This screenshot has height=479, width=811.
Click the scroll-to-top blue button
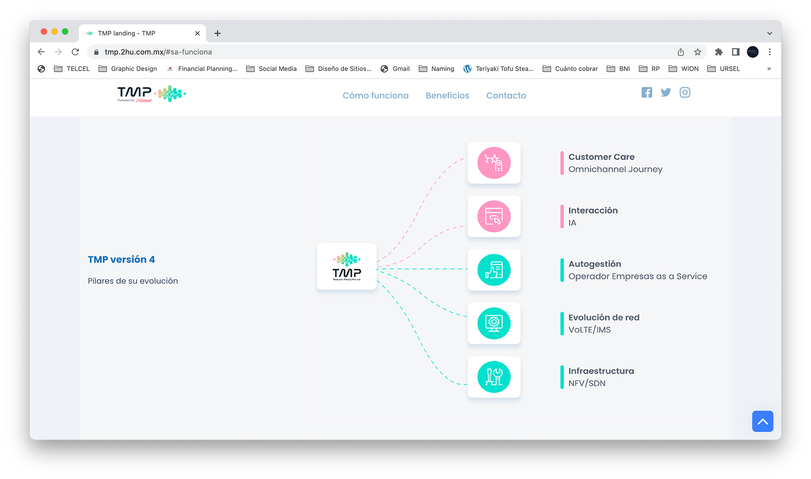pyautogui.click(x=762, y=421)
